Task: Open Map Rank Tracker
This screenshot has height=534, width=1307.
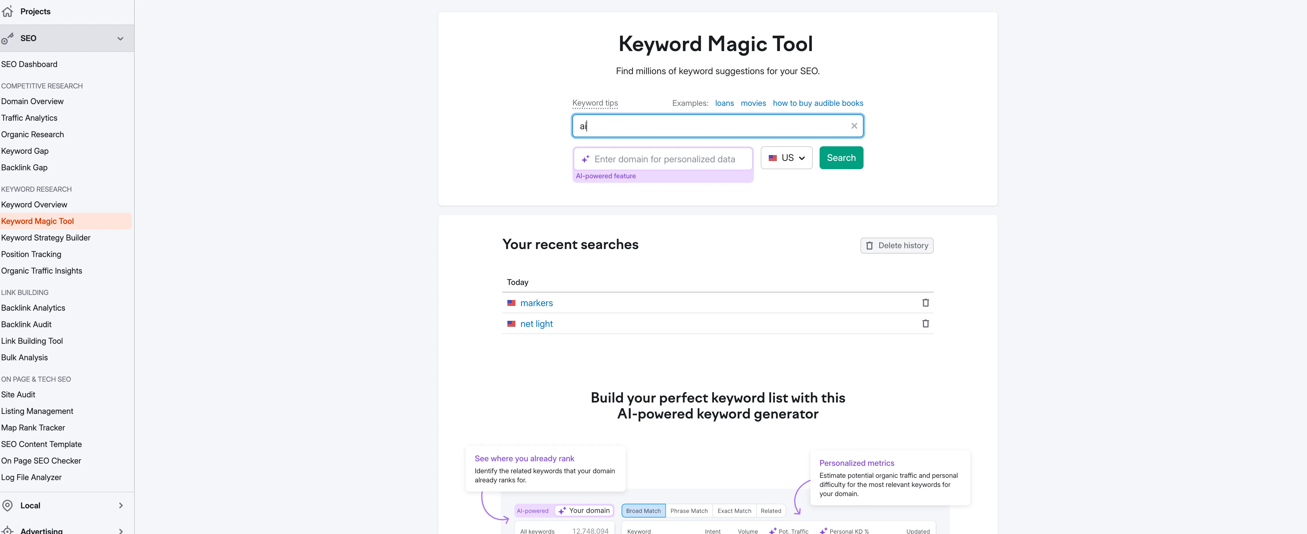Action: pyautogui.click(x=33, y=428)
